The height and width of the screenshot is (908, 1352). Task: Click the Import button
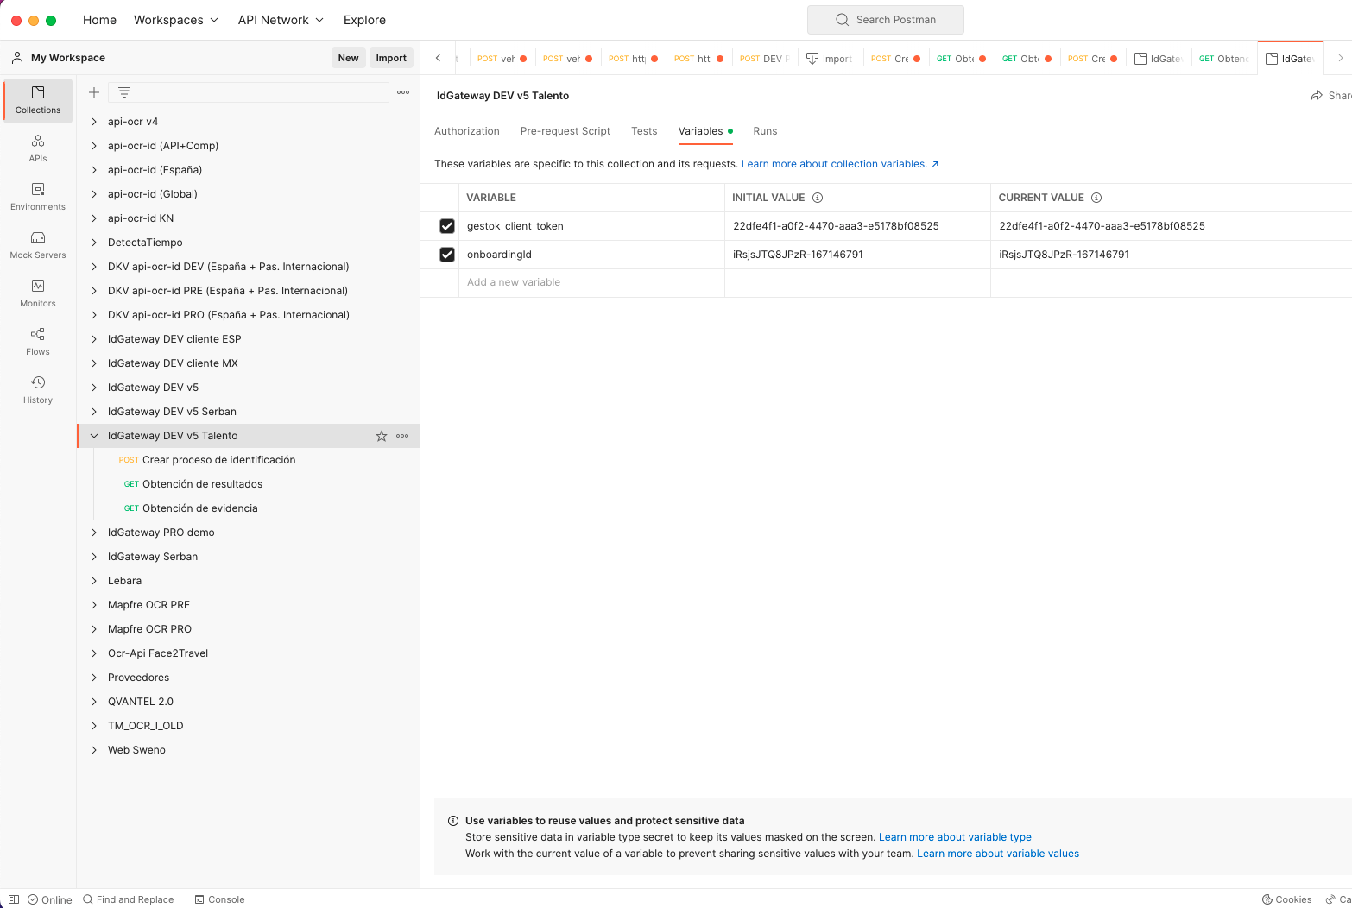391,58
